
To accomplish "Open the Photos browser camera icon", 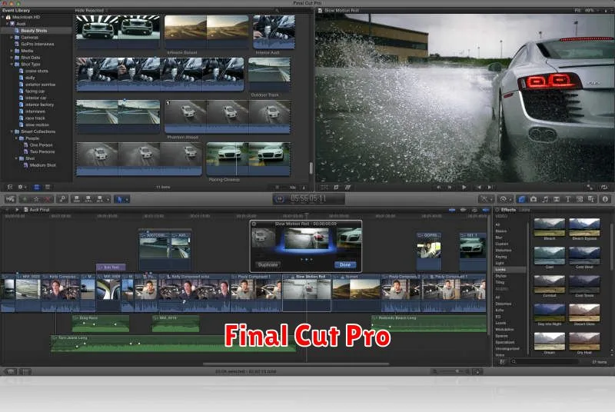I will [534, 199].
